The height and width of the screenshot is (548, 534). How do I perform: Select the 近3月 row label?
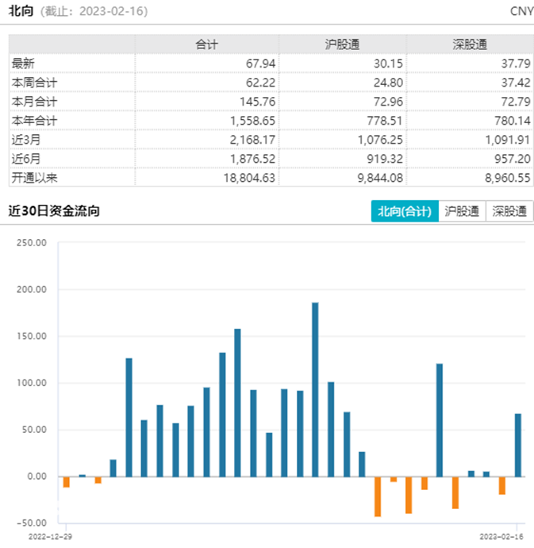(26, 140)
